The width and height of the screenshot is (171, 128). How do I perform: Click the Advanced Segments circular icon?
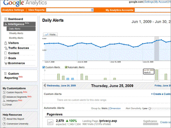tap(4, 97)
